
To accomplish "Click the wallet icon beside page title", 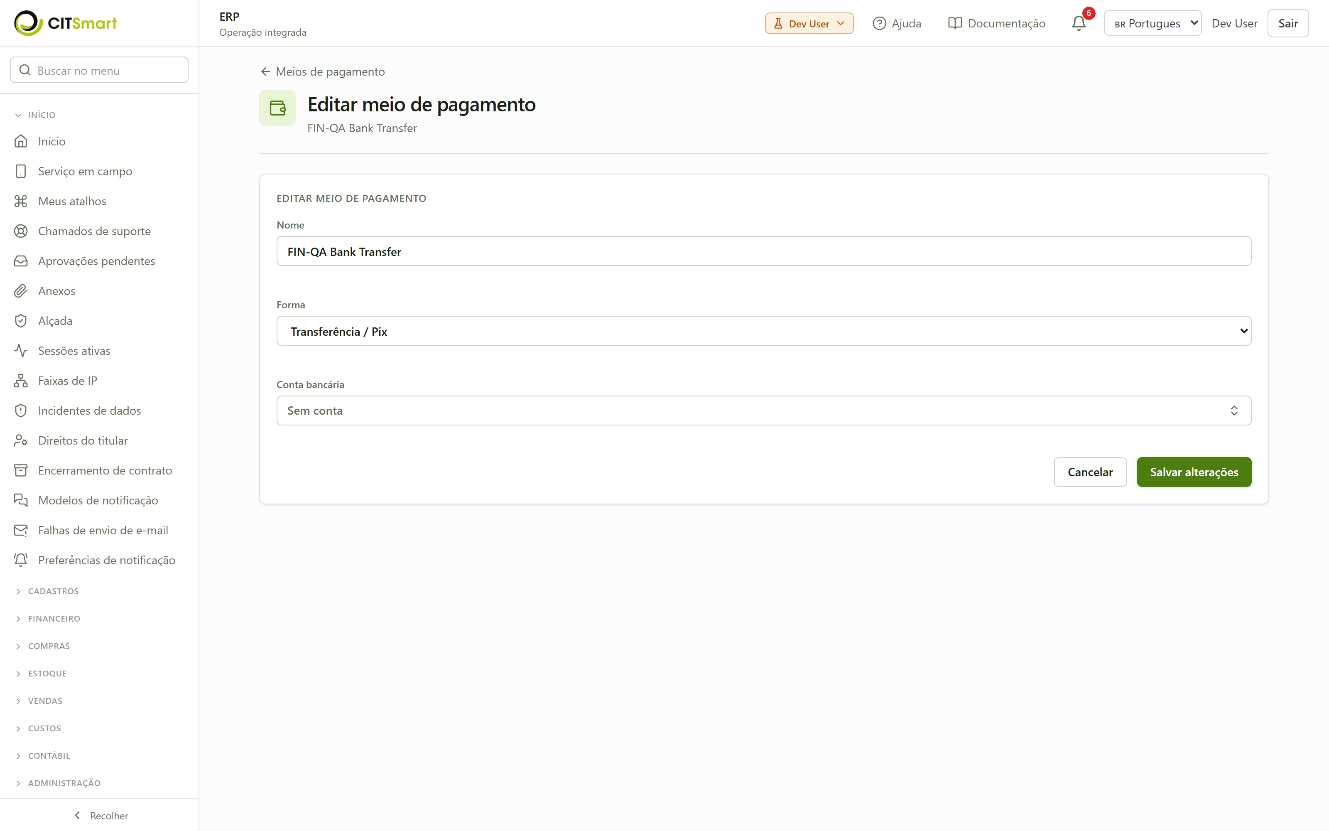I will (277, 108).
